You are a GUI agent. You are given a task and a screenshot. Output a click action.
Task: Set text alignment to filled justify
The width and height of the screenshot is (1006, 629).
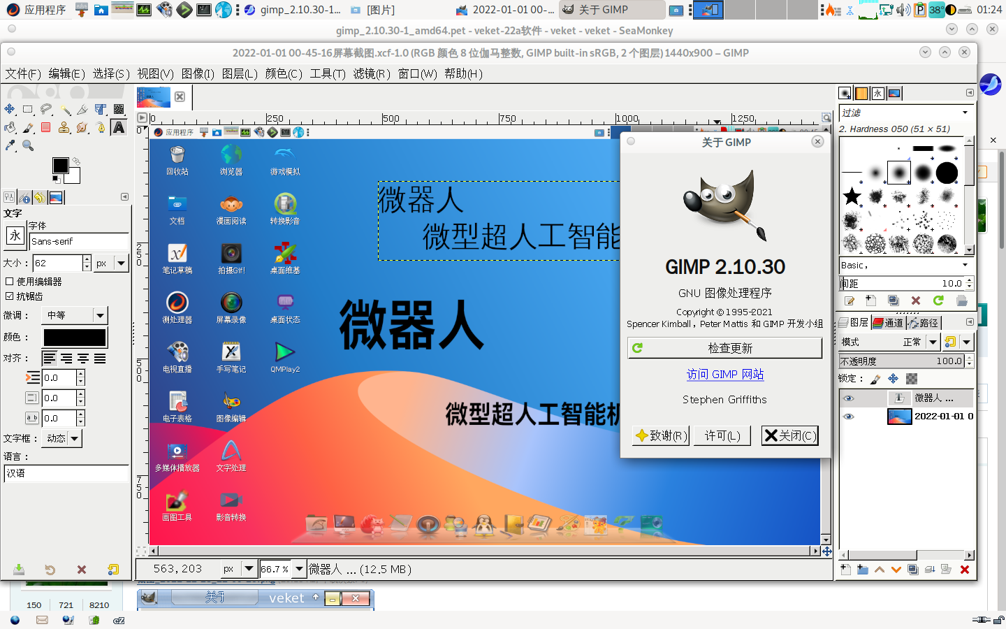click(x=100, y=359)
